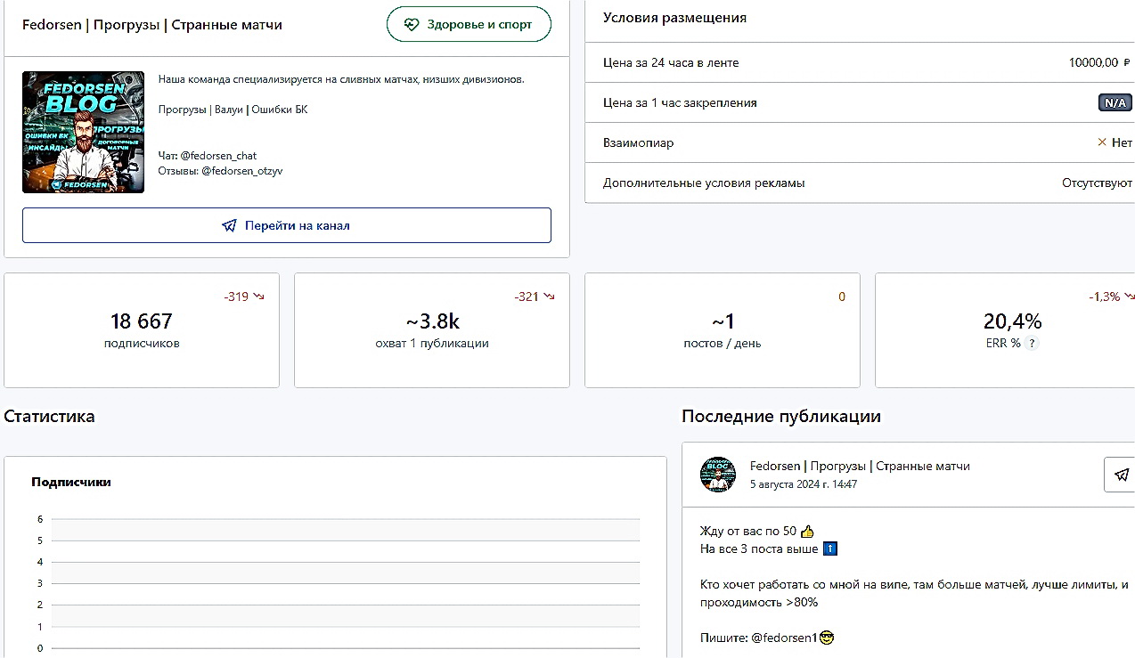Select the 18 667 подписчиков stat card
1135x658 pixels.
point(142,330)
